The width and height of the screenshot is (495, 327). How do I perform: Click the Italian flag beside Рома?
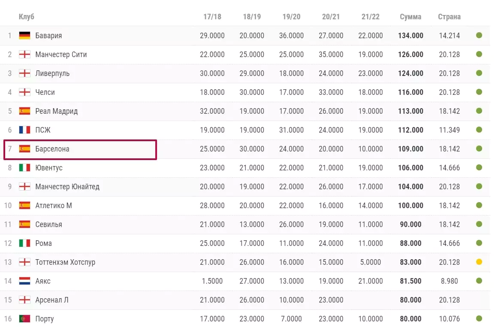tap(24, 243)
